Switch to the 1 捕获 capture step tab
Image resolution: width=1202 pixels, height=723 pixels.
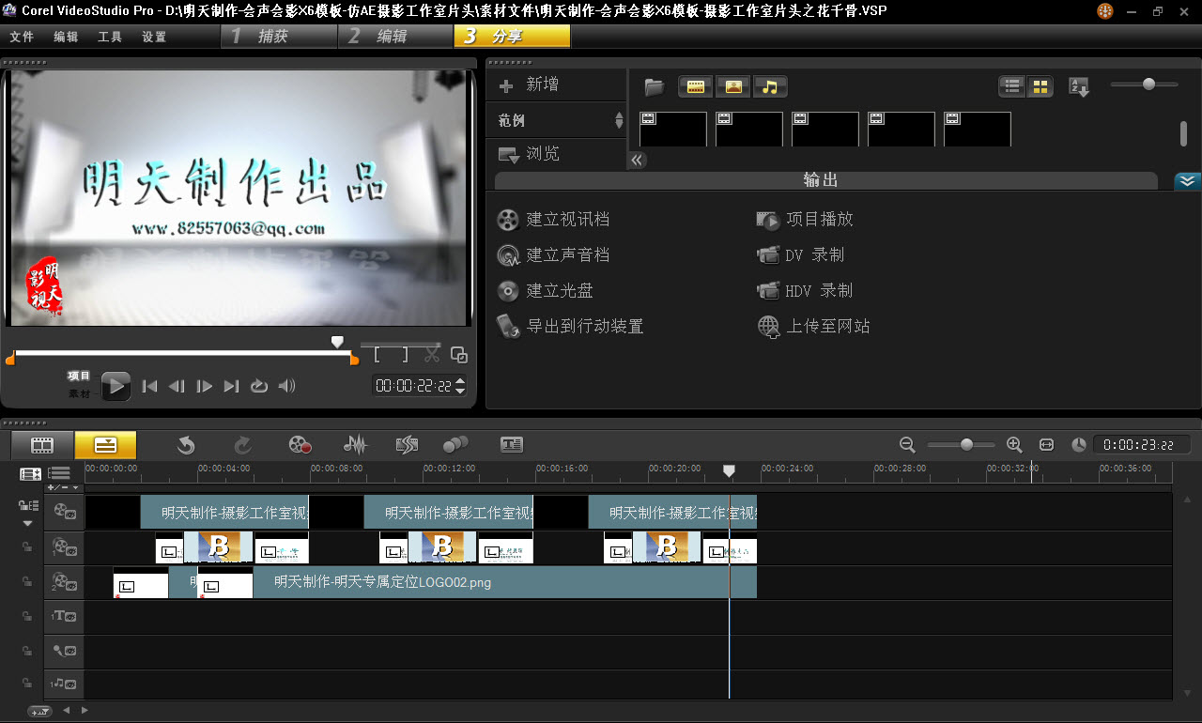click(279, 37)
